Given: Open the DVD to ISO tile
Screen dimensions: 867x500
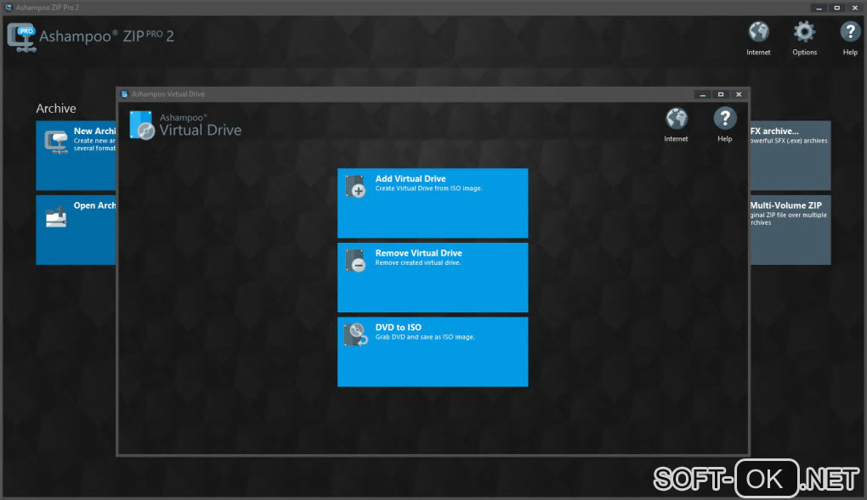Looking at the screenshot, I should click(433, 351).
